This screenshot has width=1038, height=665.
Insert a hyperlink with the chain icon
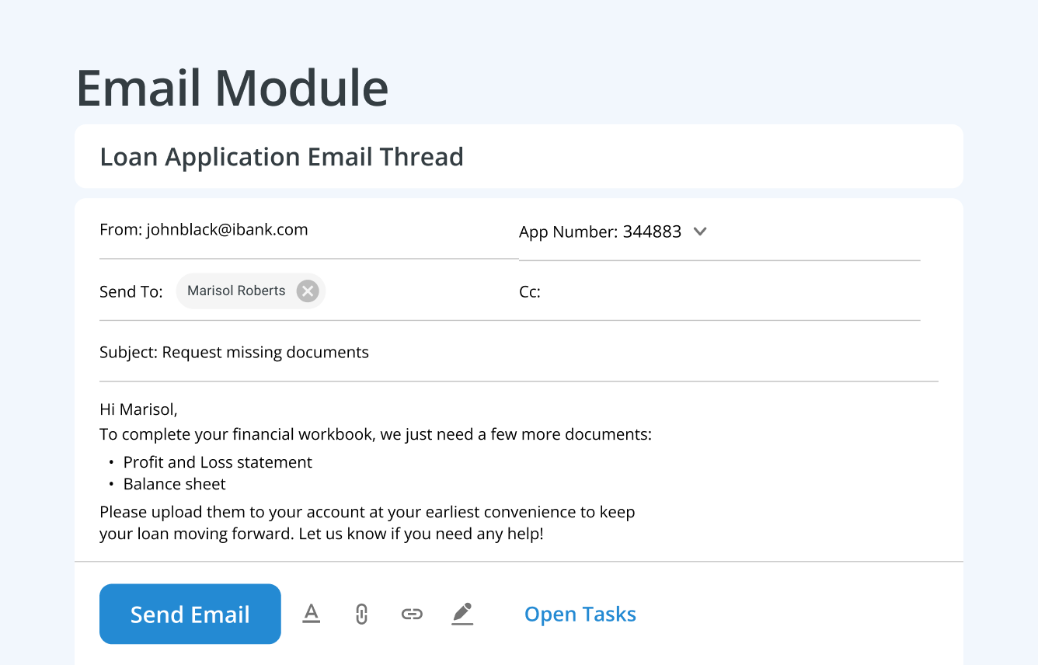[412, 614]
